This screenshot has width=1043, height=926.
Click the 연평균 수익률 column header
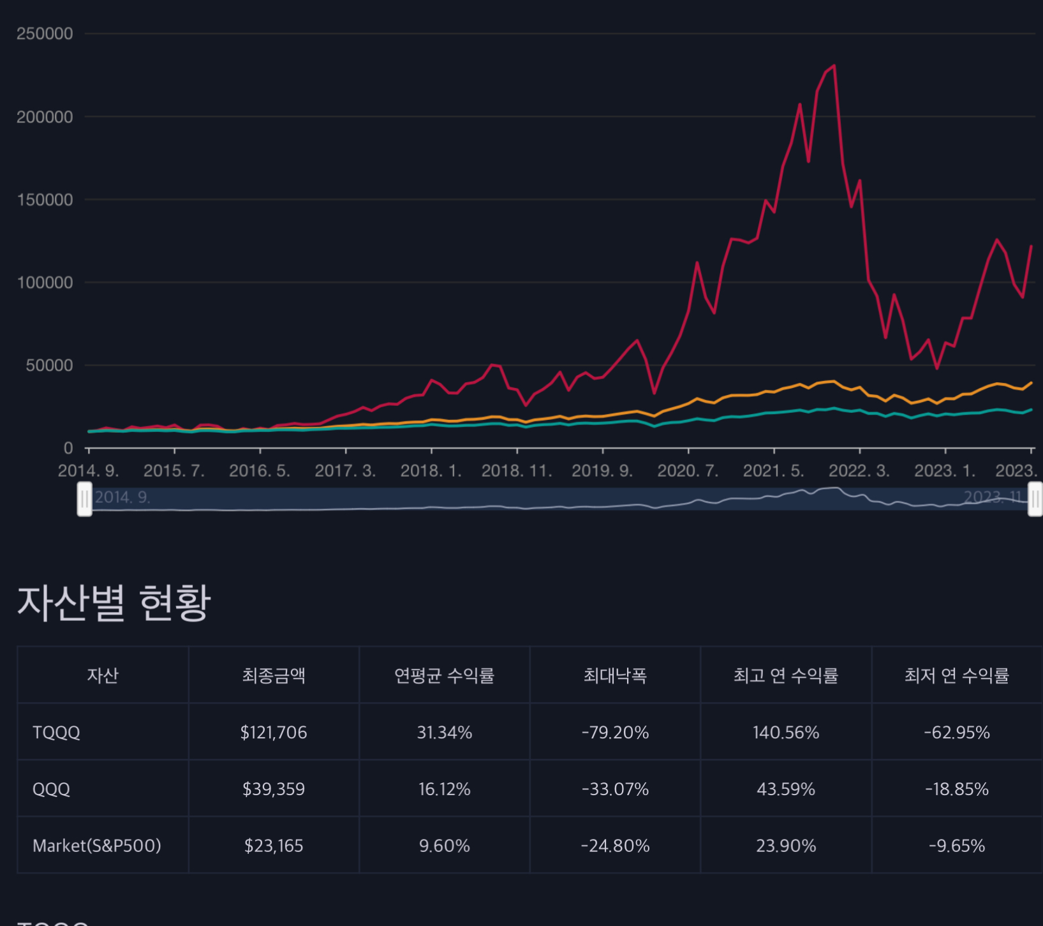[445, 675]
